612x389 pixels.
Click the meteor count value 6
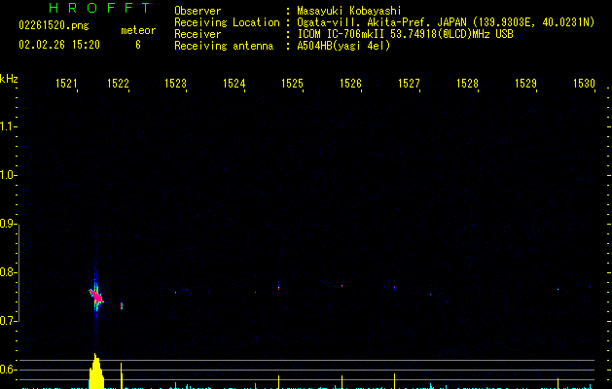tap(138, 45)
